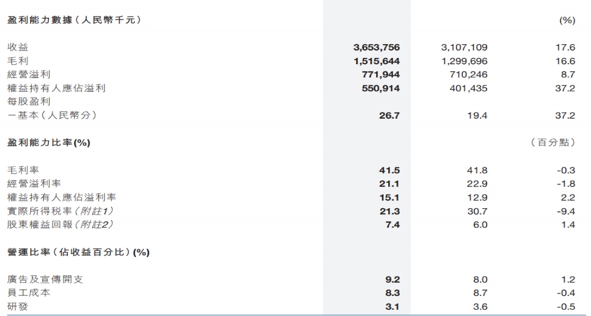Select the 廣告及宣傳開支 row label
Screen dimensions: 591x316
[x=45, y=279]
